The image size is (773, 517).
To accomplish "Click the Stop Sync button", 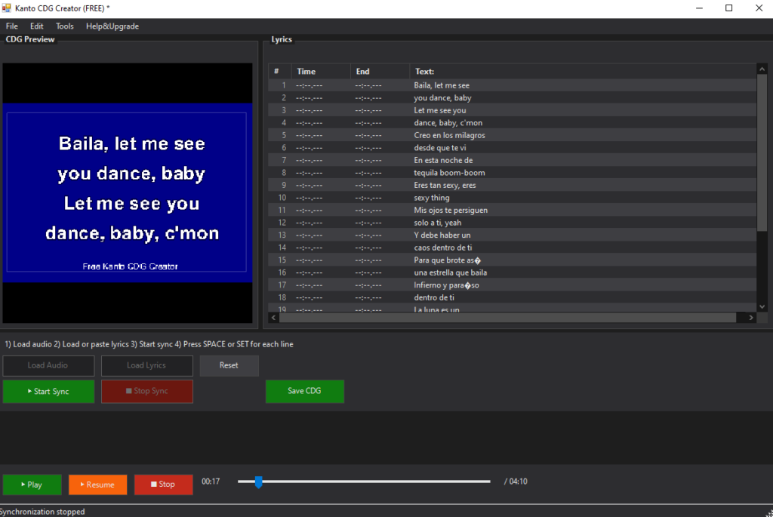I will [147, 391].
